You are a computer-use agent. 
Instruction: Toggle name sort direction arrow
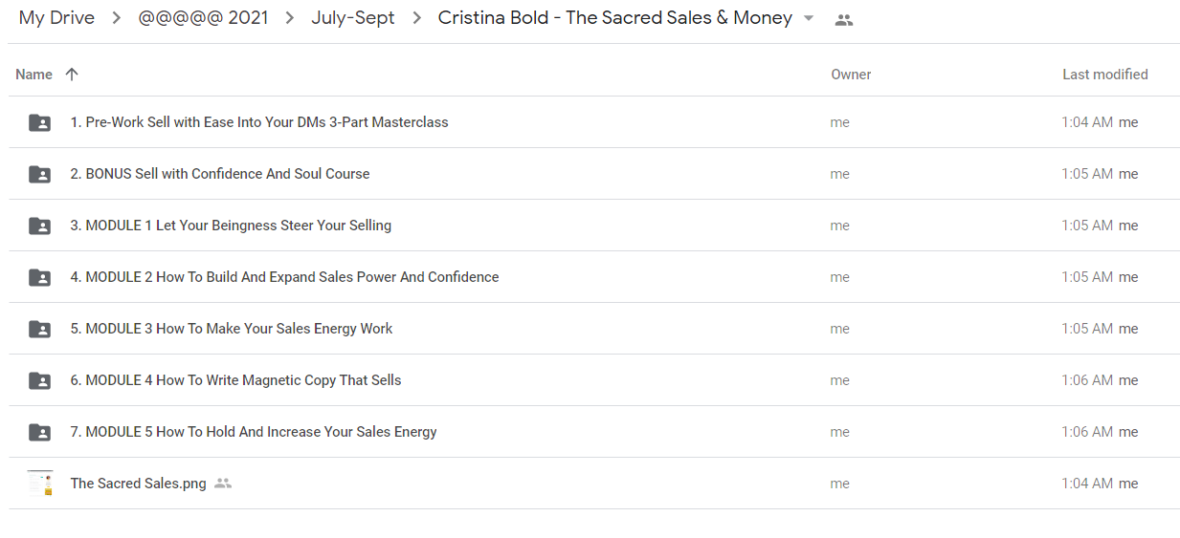point(72,74)
